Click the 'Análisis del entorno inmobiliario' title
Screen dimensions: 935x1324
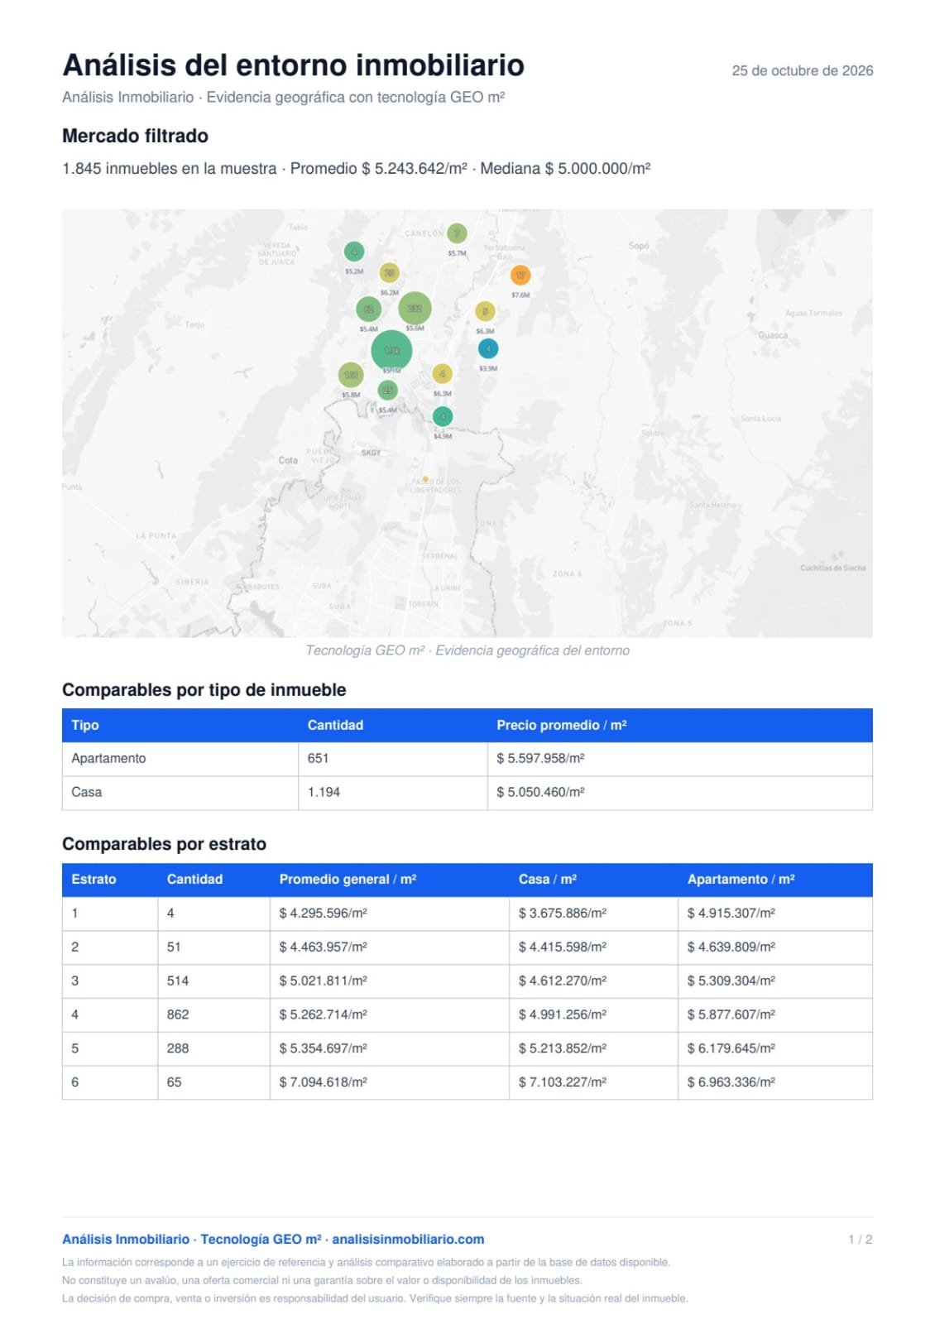pyautogui.click(x=294, y=65)
